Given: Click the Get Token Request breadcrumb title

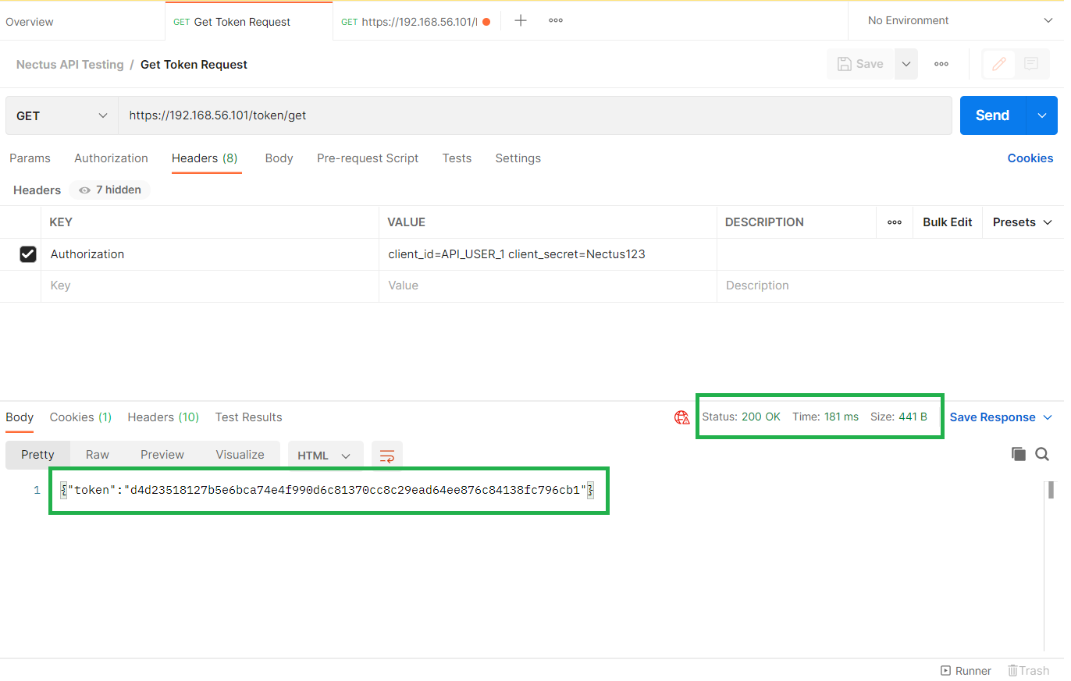Looking at the screenshot, I should coord(194,65).
